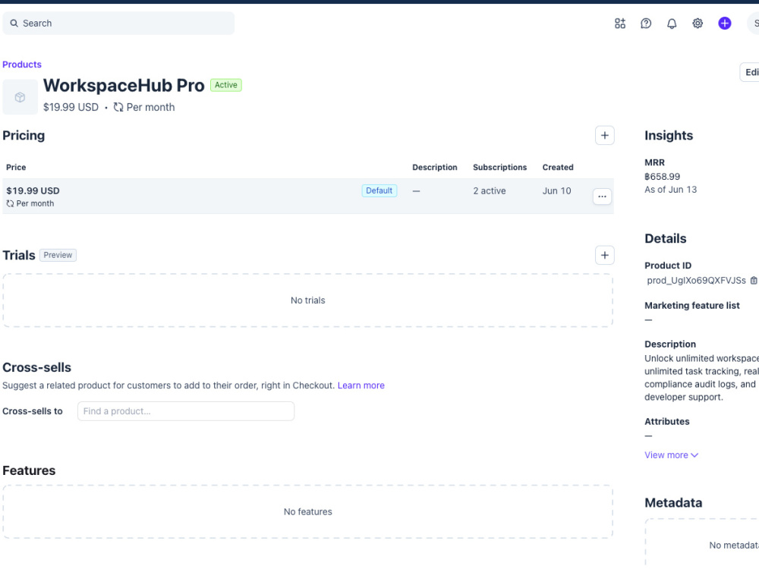This screenshot has height=569, width=759.
Task: Click the Insights heading
Action: pos(669,136)
